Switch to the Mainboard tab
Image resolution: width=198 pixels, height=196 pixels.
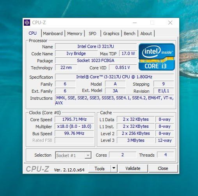click(x=53, y=34)
